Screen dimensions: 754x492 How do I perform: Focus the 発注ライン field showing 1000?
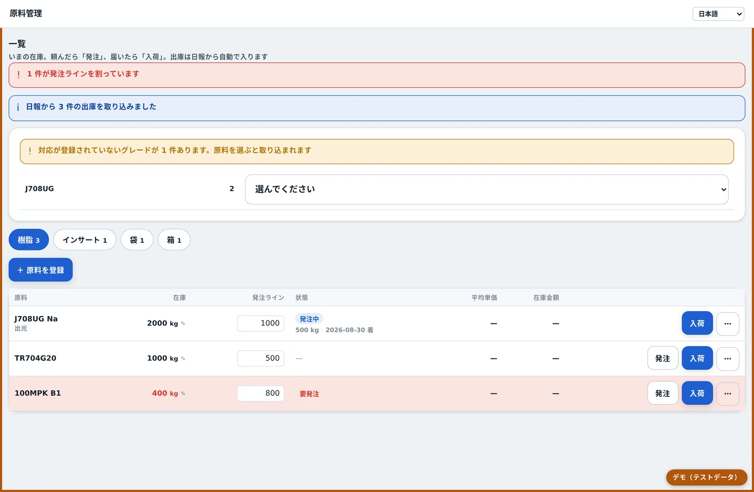[261, 324]
